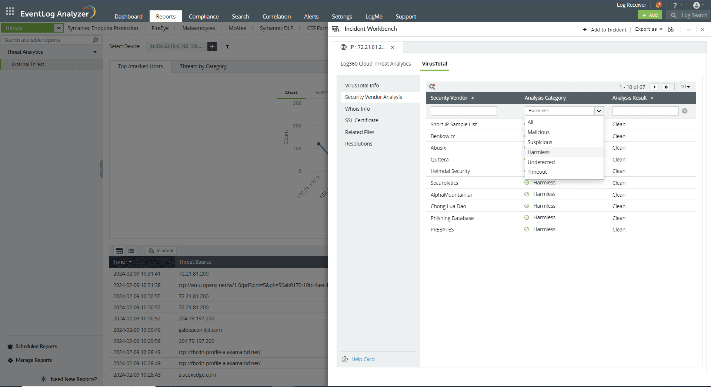Open the Select Device field

[176, 46]
